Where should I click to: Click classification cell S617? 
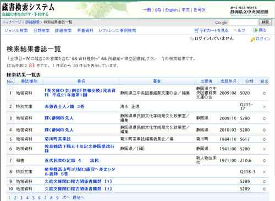coord(245,139)
